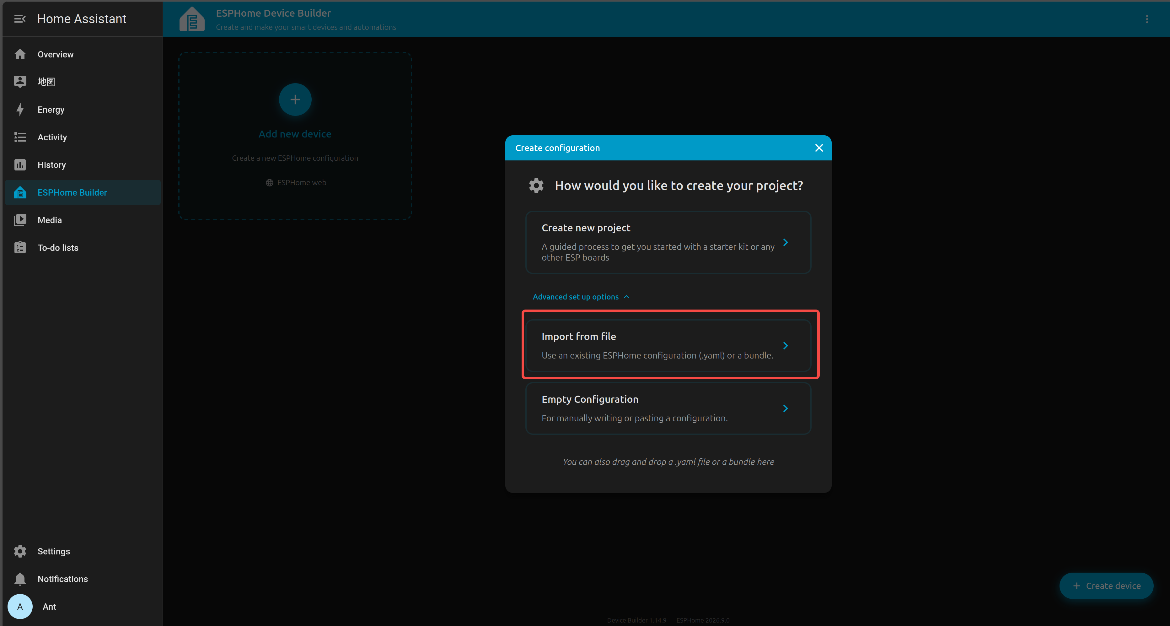Select the ESPHome Builder sidebar icon
Screen dimensions: 1170x626
[20, 193]
